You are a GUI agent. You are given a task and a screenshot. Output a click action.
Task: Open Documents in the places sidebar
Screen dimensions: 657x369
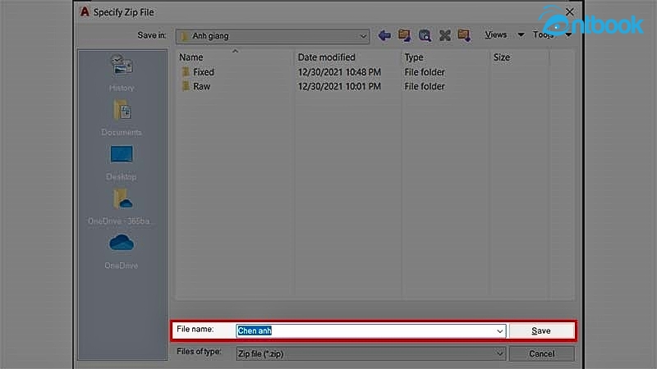tap(122, 116)
